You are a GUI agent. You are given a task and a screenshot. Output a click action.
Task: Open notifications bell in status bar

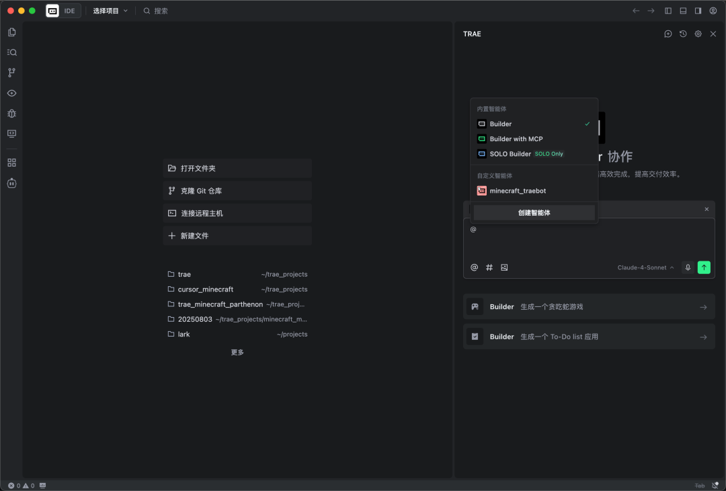pos(715,486)
